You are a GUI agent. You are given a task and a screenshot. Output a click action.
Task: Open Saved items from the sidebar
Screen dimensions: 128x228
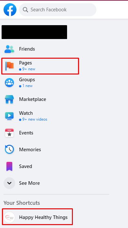[25, 166]
